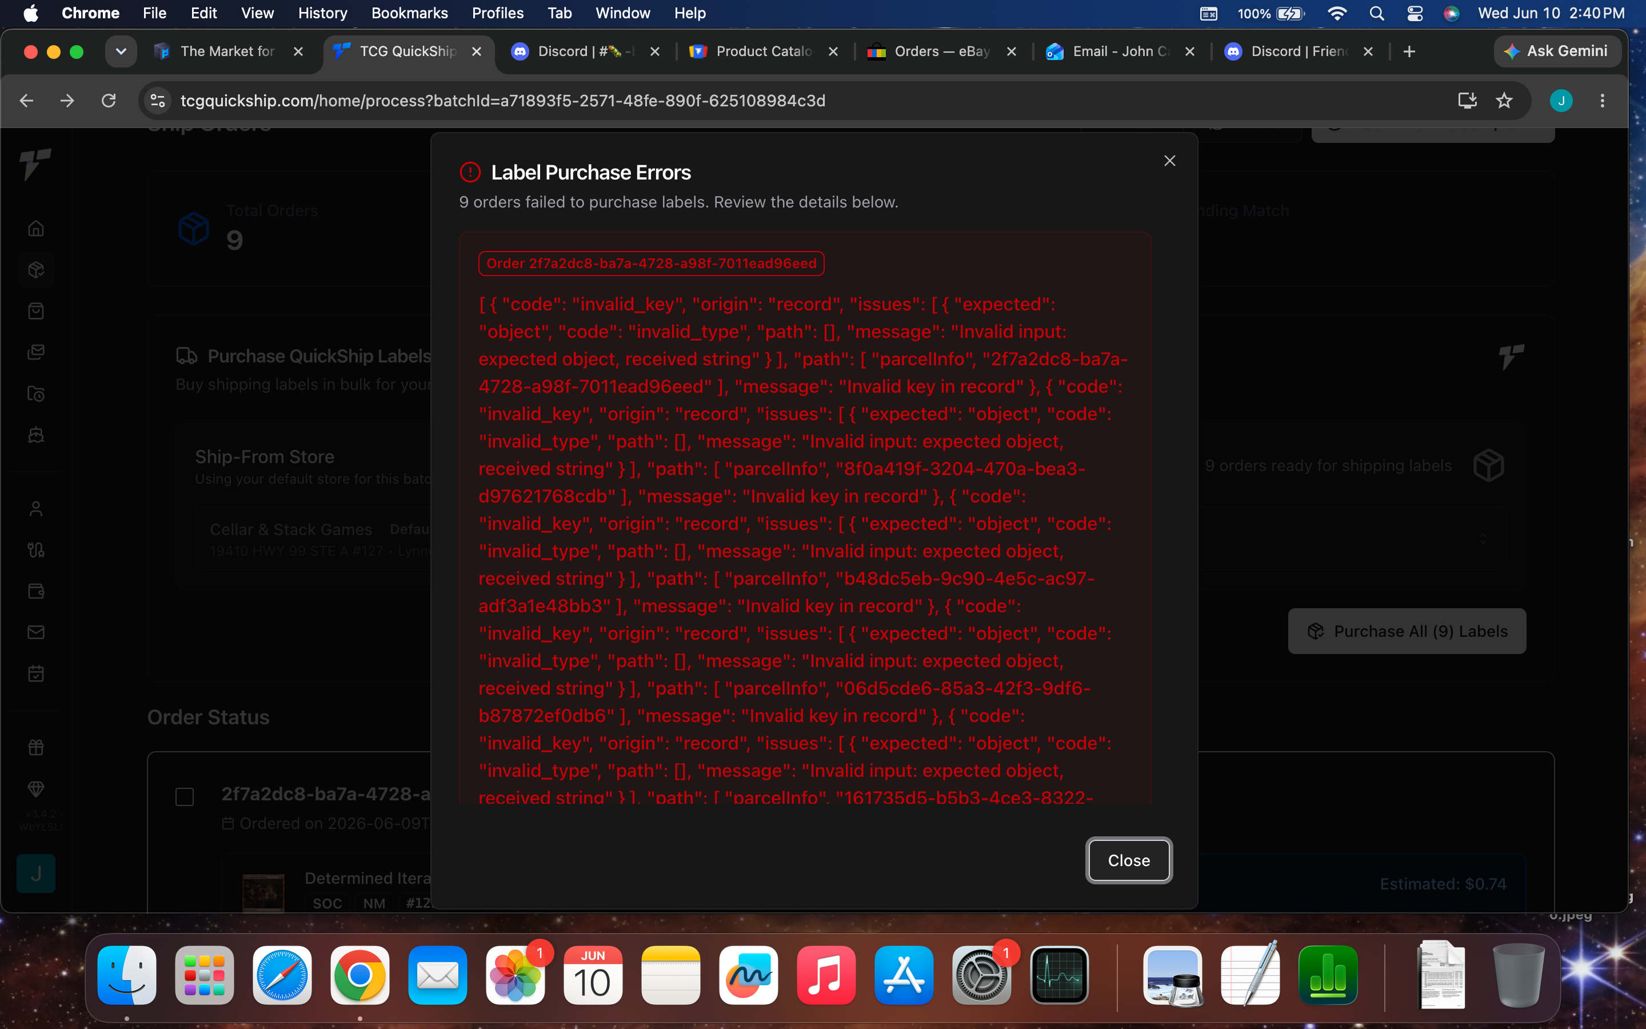
Task: View site information icon
Action: tap(158, 101)
